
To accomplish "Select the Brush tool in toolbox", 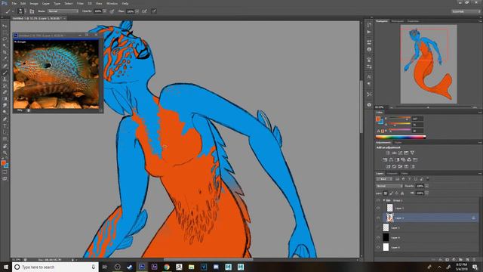I will (5, 73).
